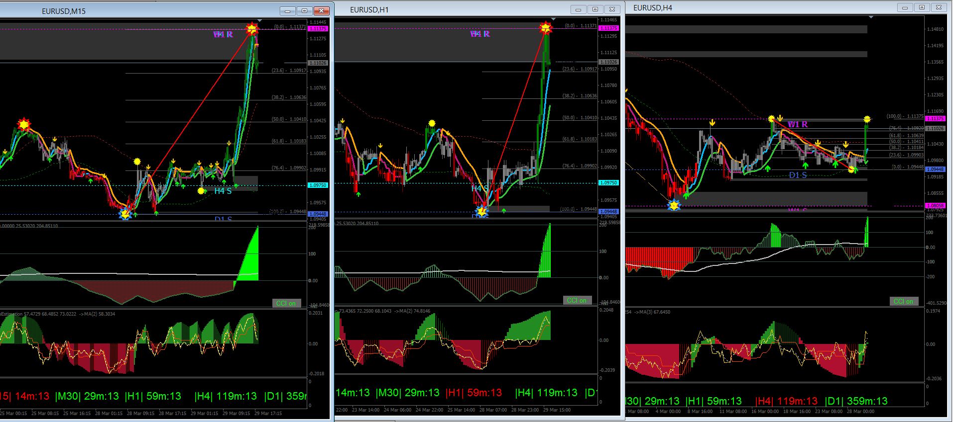Select the chart shift triangle on the H4 chart
Viewport: 953px width, 422px height.
click(871, 17)
